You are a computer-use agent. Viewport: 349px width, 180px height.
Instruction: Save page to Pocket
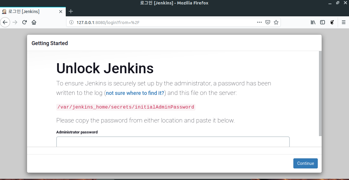[x=268, y=22]
